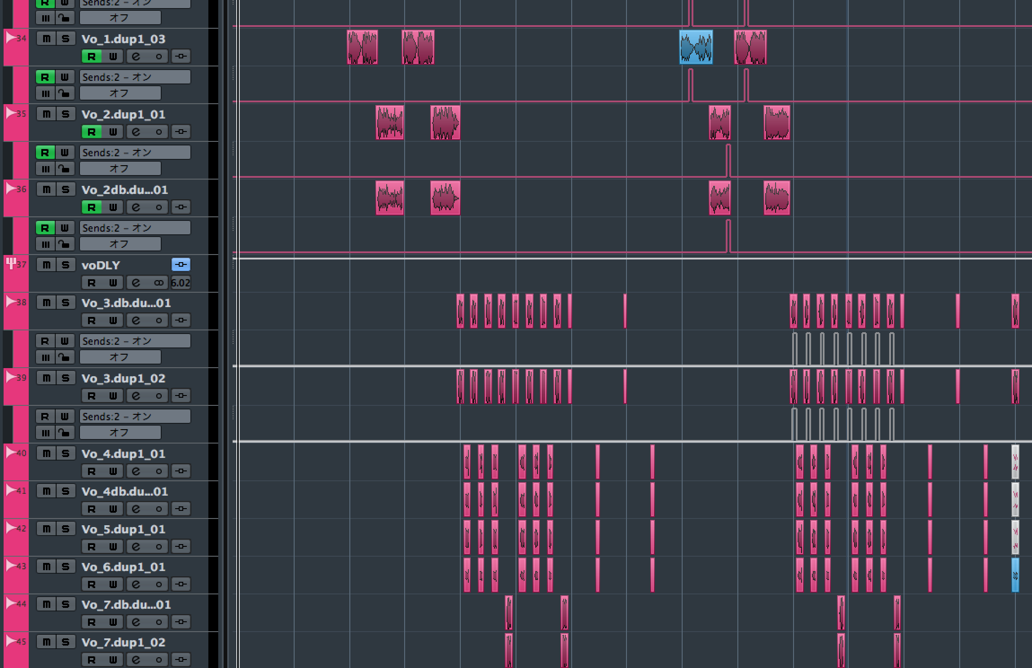The height and width of the screenshot is (668, 1032).
Task: Click inserts state icon on Vo_7.db.du...01
Action: pos(181,622)
